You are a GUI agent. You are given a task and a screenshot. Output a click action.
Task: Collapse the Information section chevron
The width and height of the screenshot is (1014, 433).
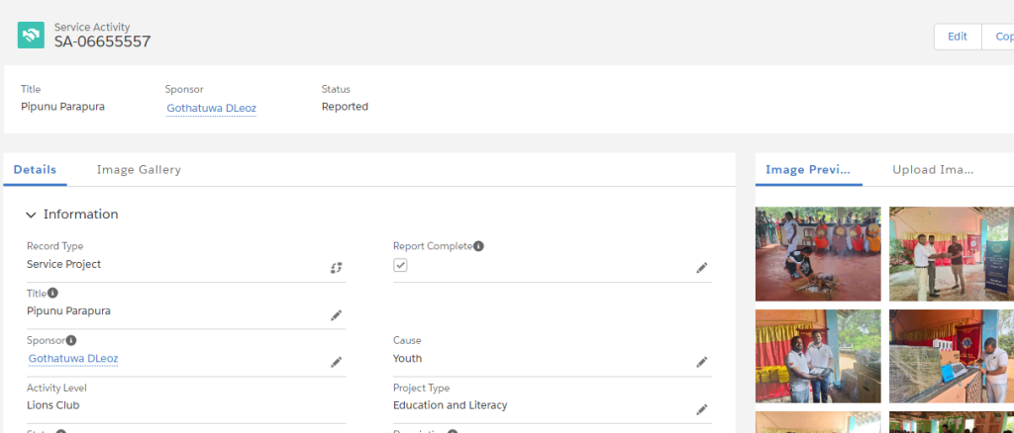pyautogui.click(x=31, y=215)
